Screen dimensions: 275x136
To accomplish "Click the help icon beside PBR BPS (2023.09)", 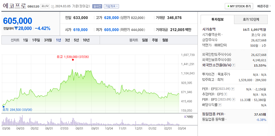I will pos(233,99).
